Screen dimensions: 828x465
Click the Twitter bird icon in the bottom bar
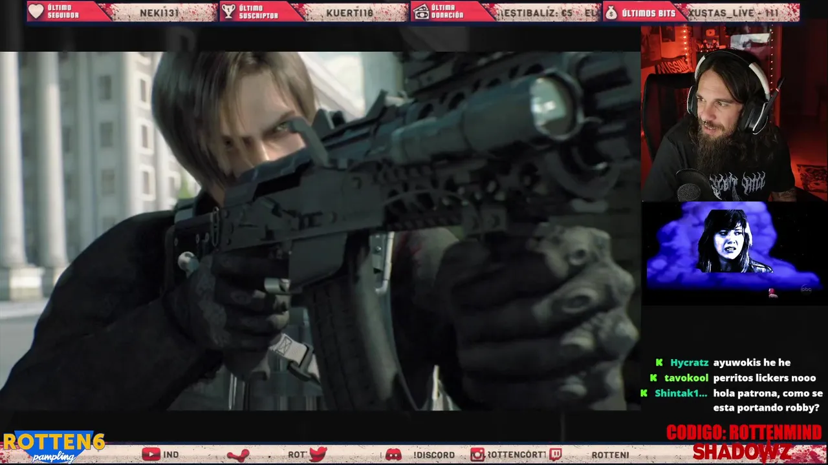[318, 454]
